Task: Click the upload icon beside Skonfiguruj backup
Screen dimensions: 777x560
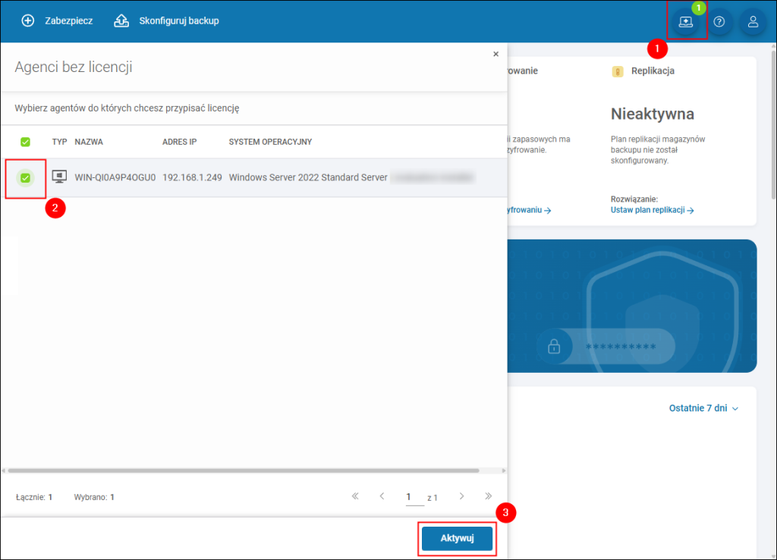Action: [121, 20]
